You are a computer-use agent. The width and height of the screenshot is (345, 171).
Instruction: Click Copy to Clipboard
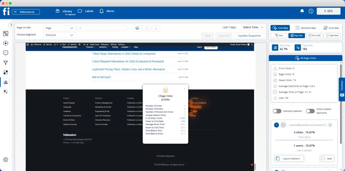click(x=289, y=159)
